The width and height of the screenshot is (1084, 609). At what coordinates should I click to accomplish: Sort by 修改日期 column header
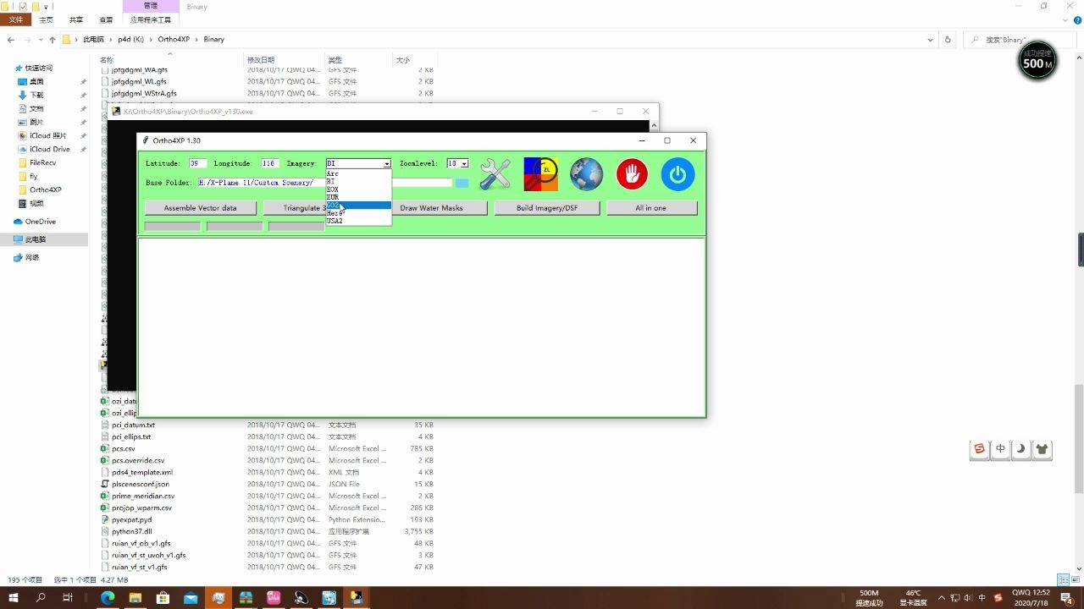[x=261, y=60]
